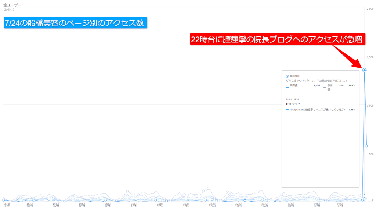
Task: Click the 1,500 y-axis label
Action: click(370, 57)
